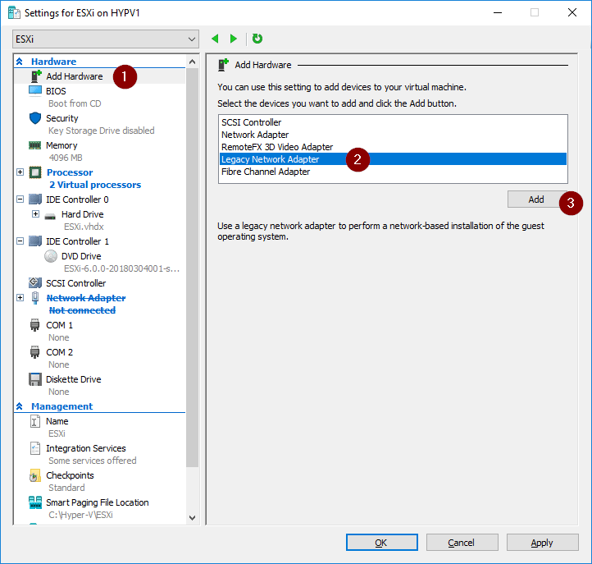Screen dimensions: 592x564
Task: Click the Processor chip icon
Action: coord(35,172)
